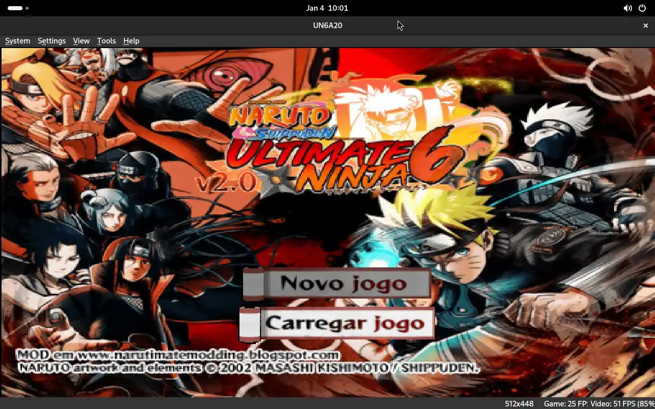This screenshot has width=655, height=409.
Task: Open the View menu
Action: pos(81,41)
